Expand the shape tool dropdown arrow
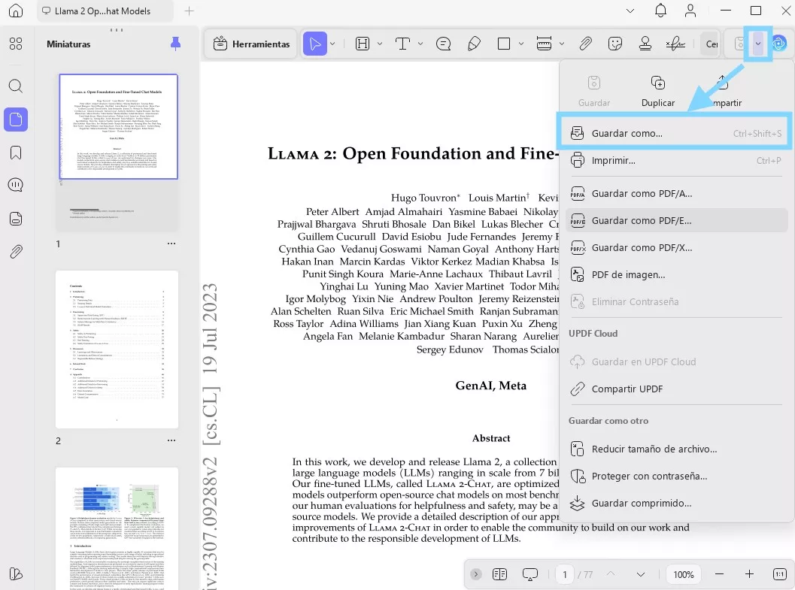Screen dimensions: 795x590 (521, 44)
